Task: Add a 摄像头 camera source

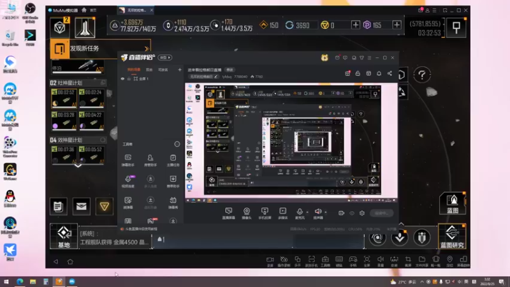Action: click(x=247, y=214)
